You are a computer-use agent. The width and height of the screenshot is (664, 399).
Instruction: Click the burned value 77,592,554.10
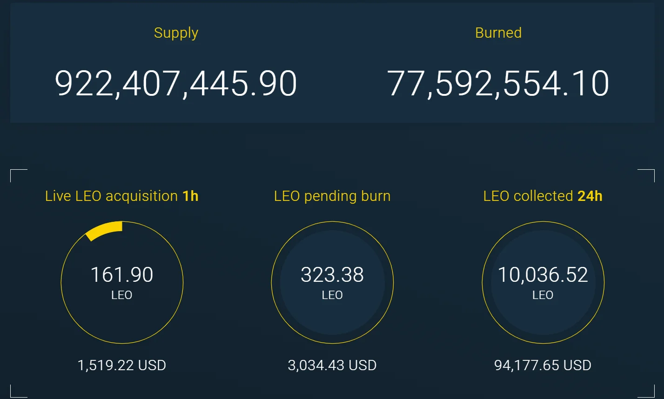click(498, 84)
